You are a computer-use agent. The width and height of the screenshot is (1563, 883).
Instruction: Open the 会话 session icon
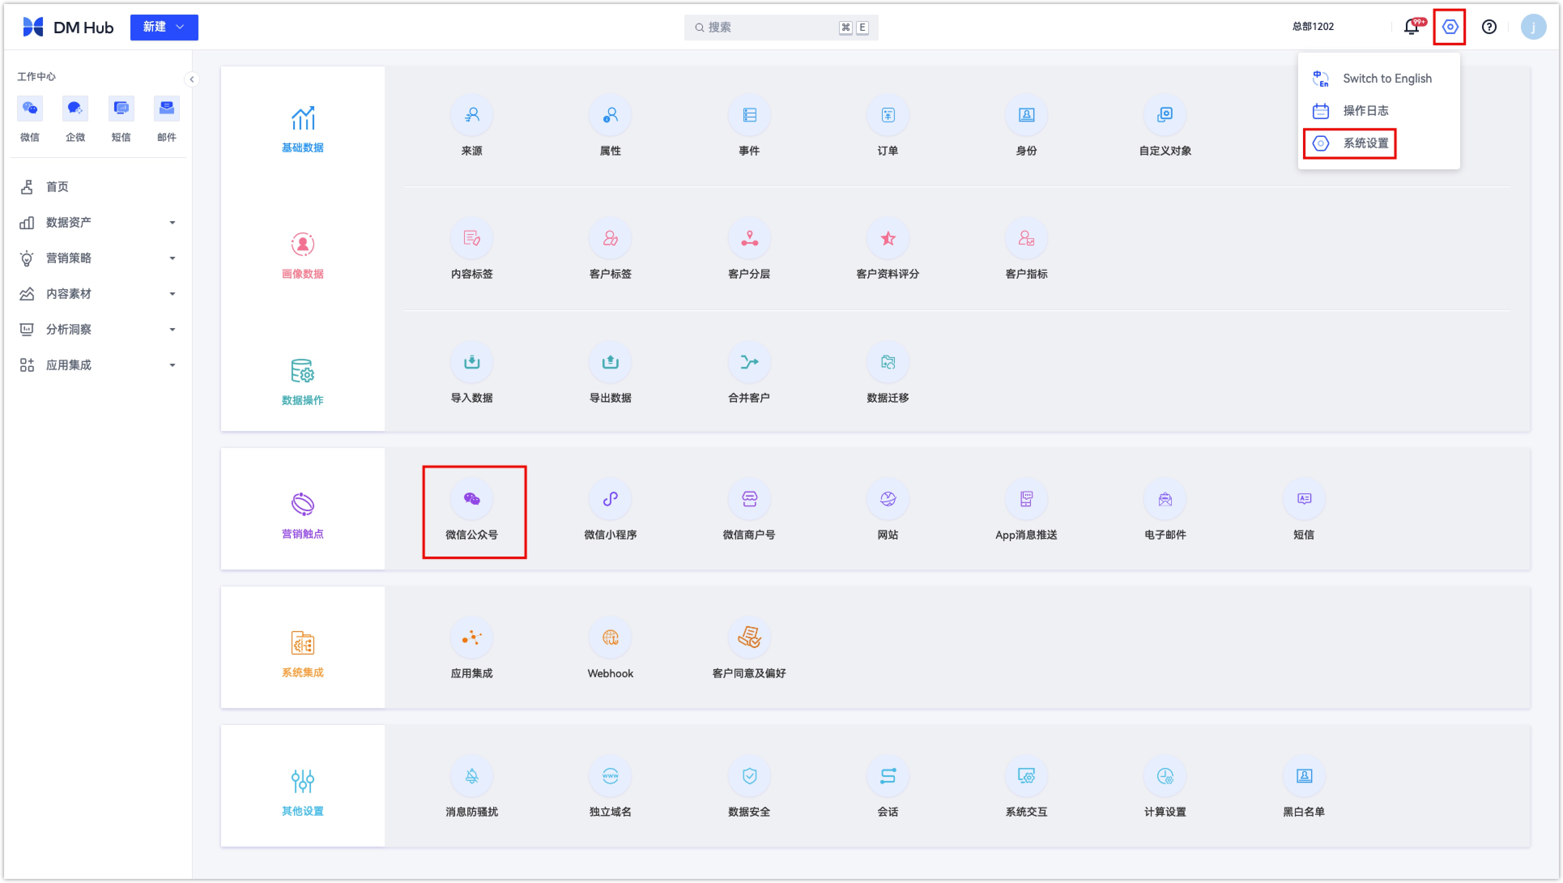(x=888, y=776)
